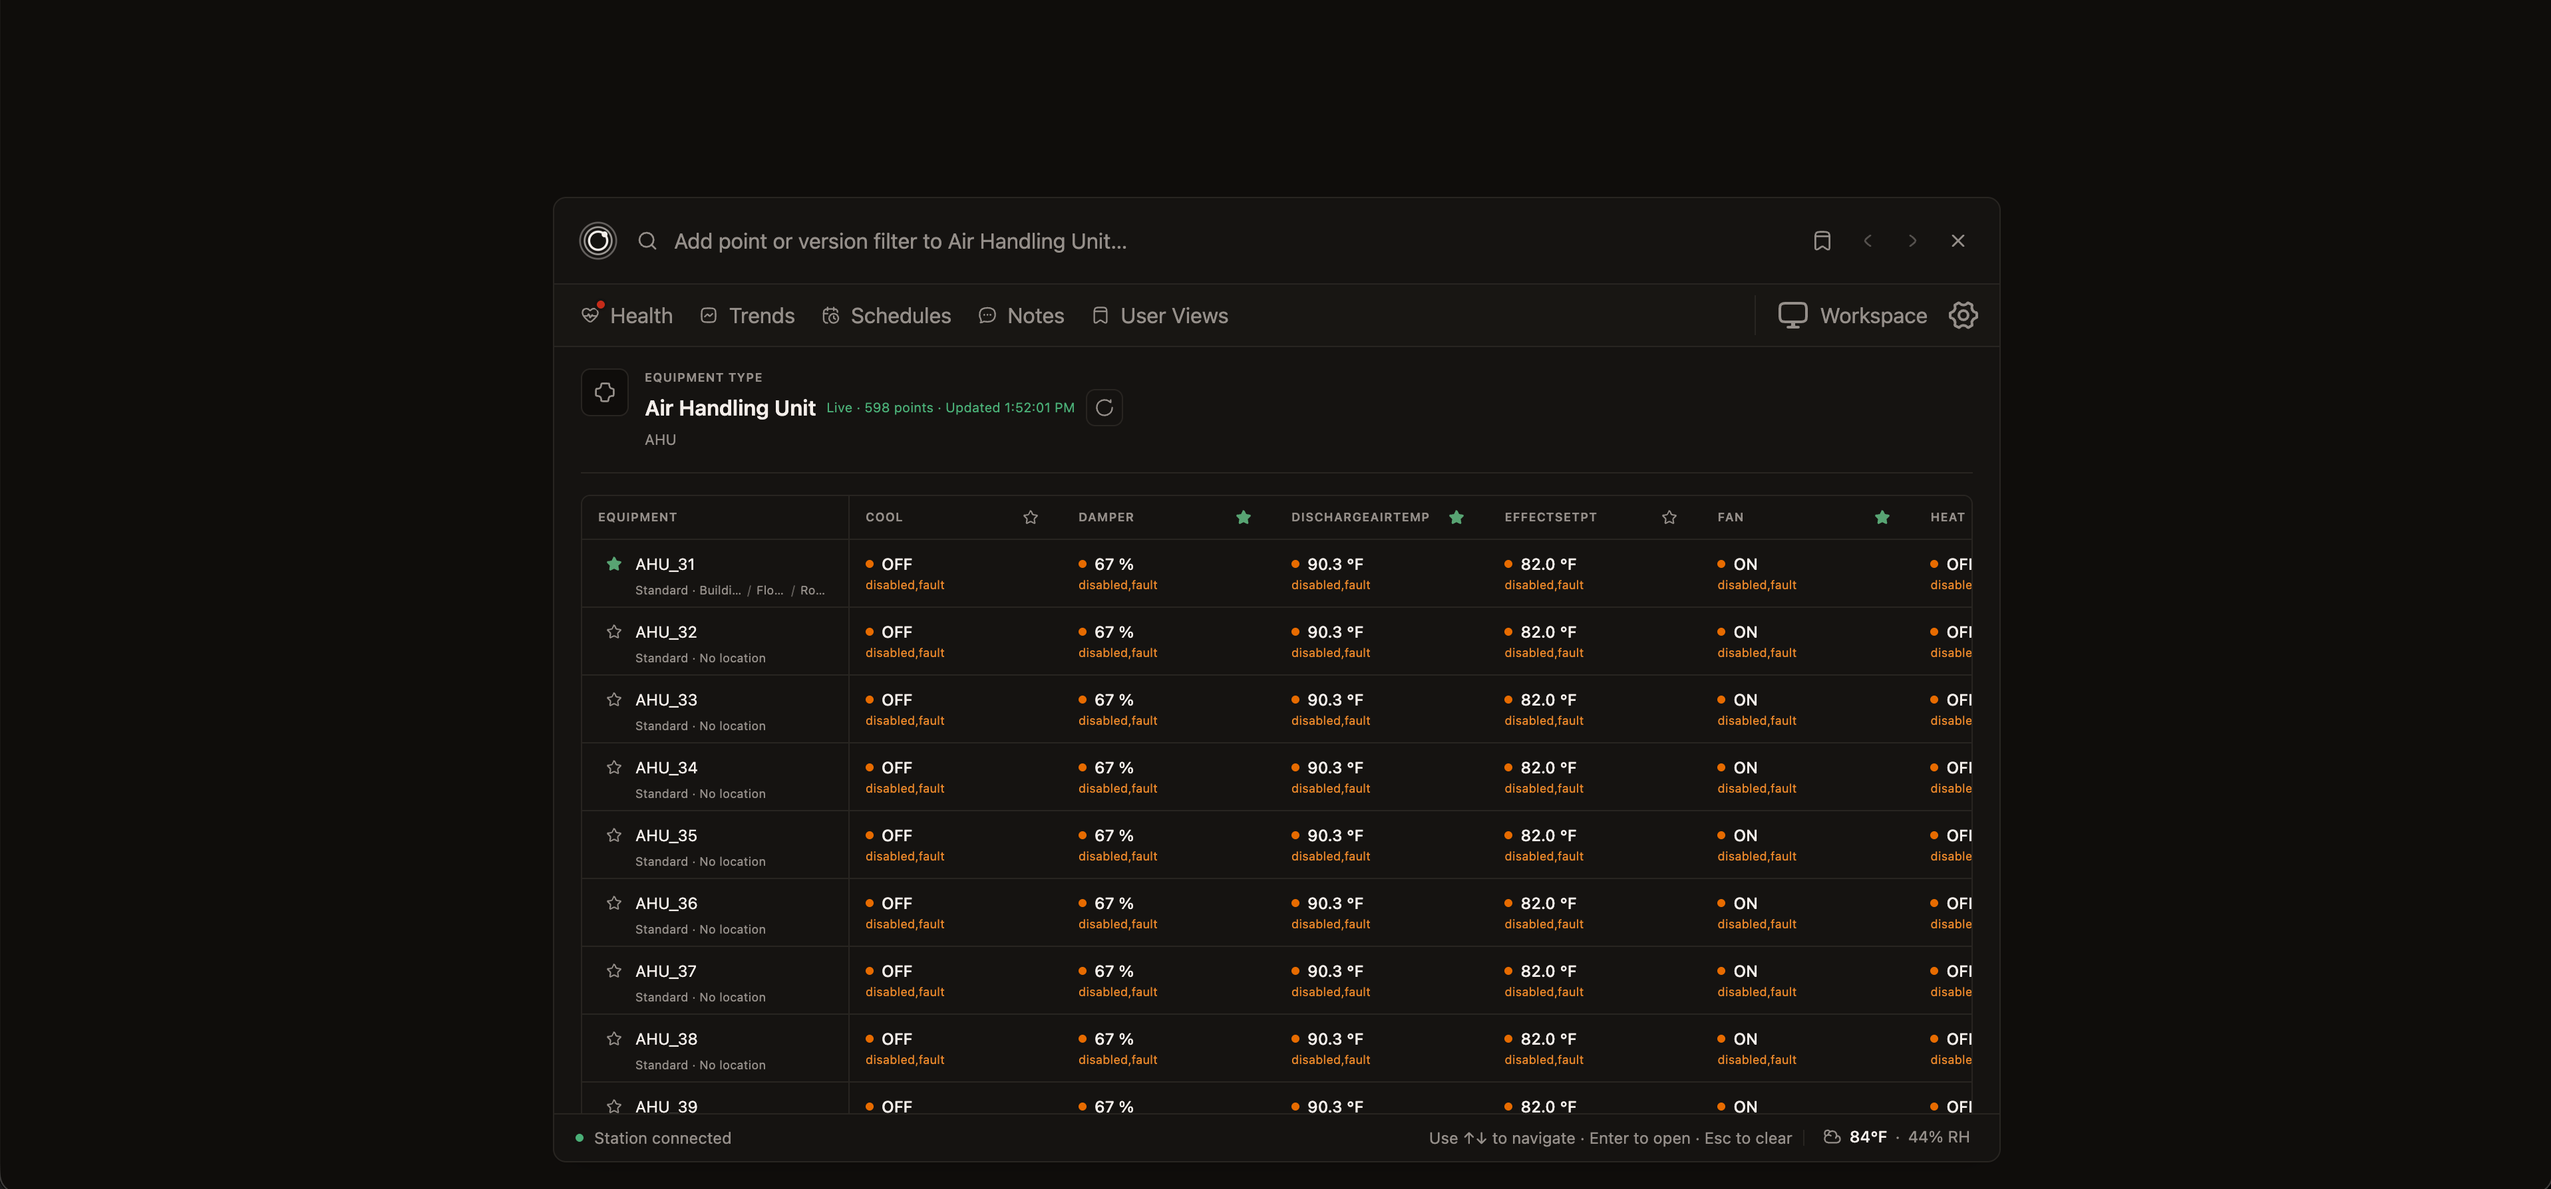Click the search magnifier icon
2551x1189 pixels.
pos(647,241)
